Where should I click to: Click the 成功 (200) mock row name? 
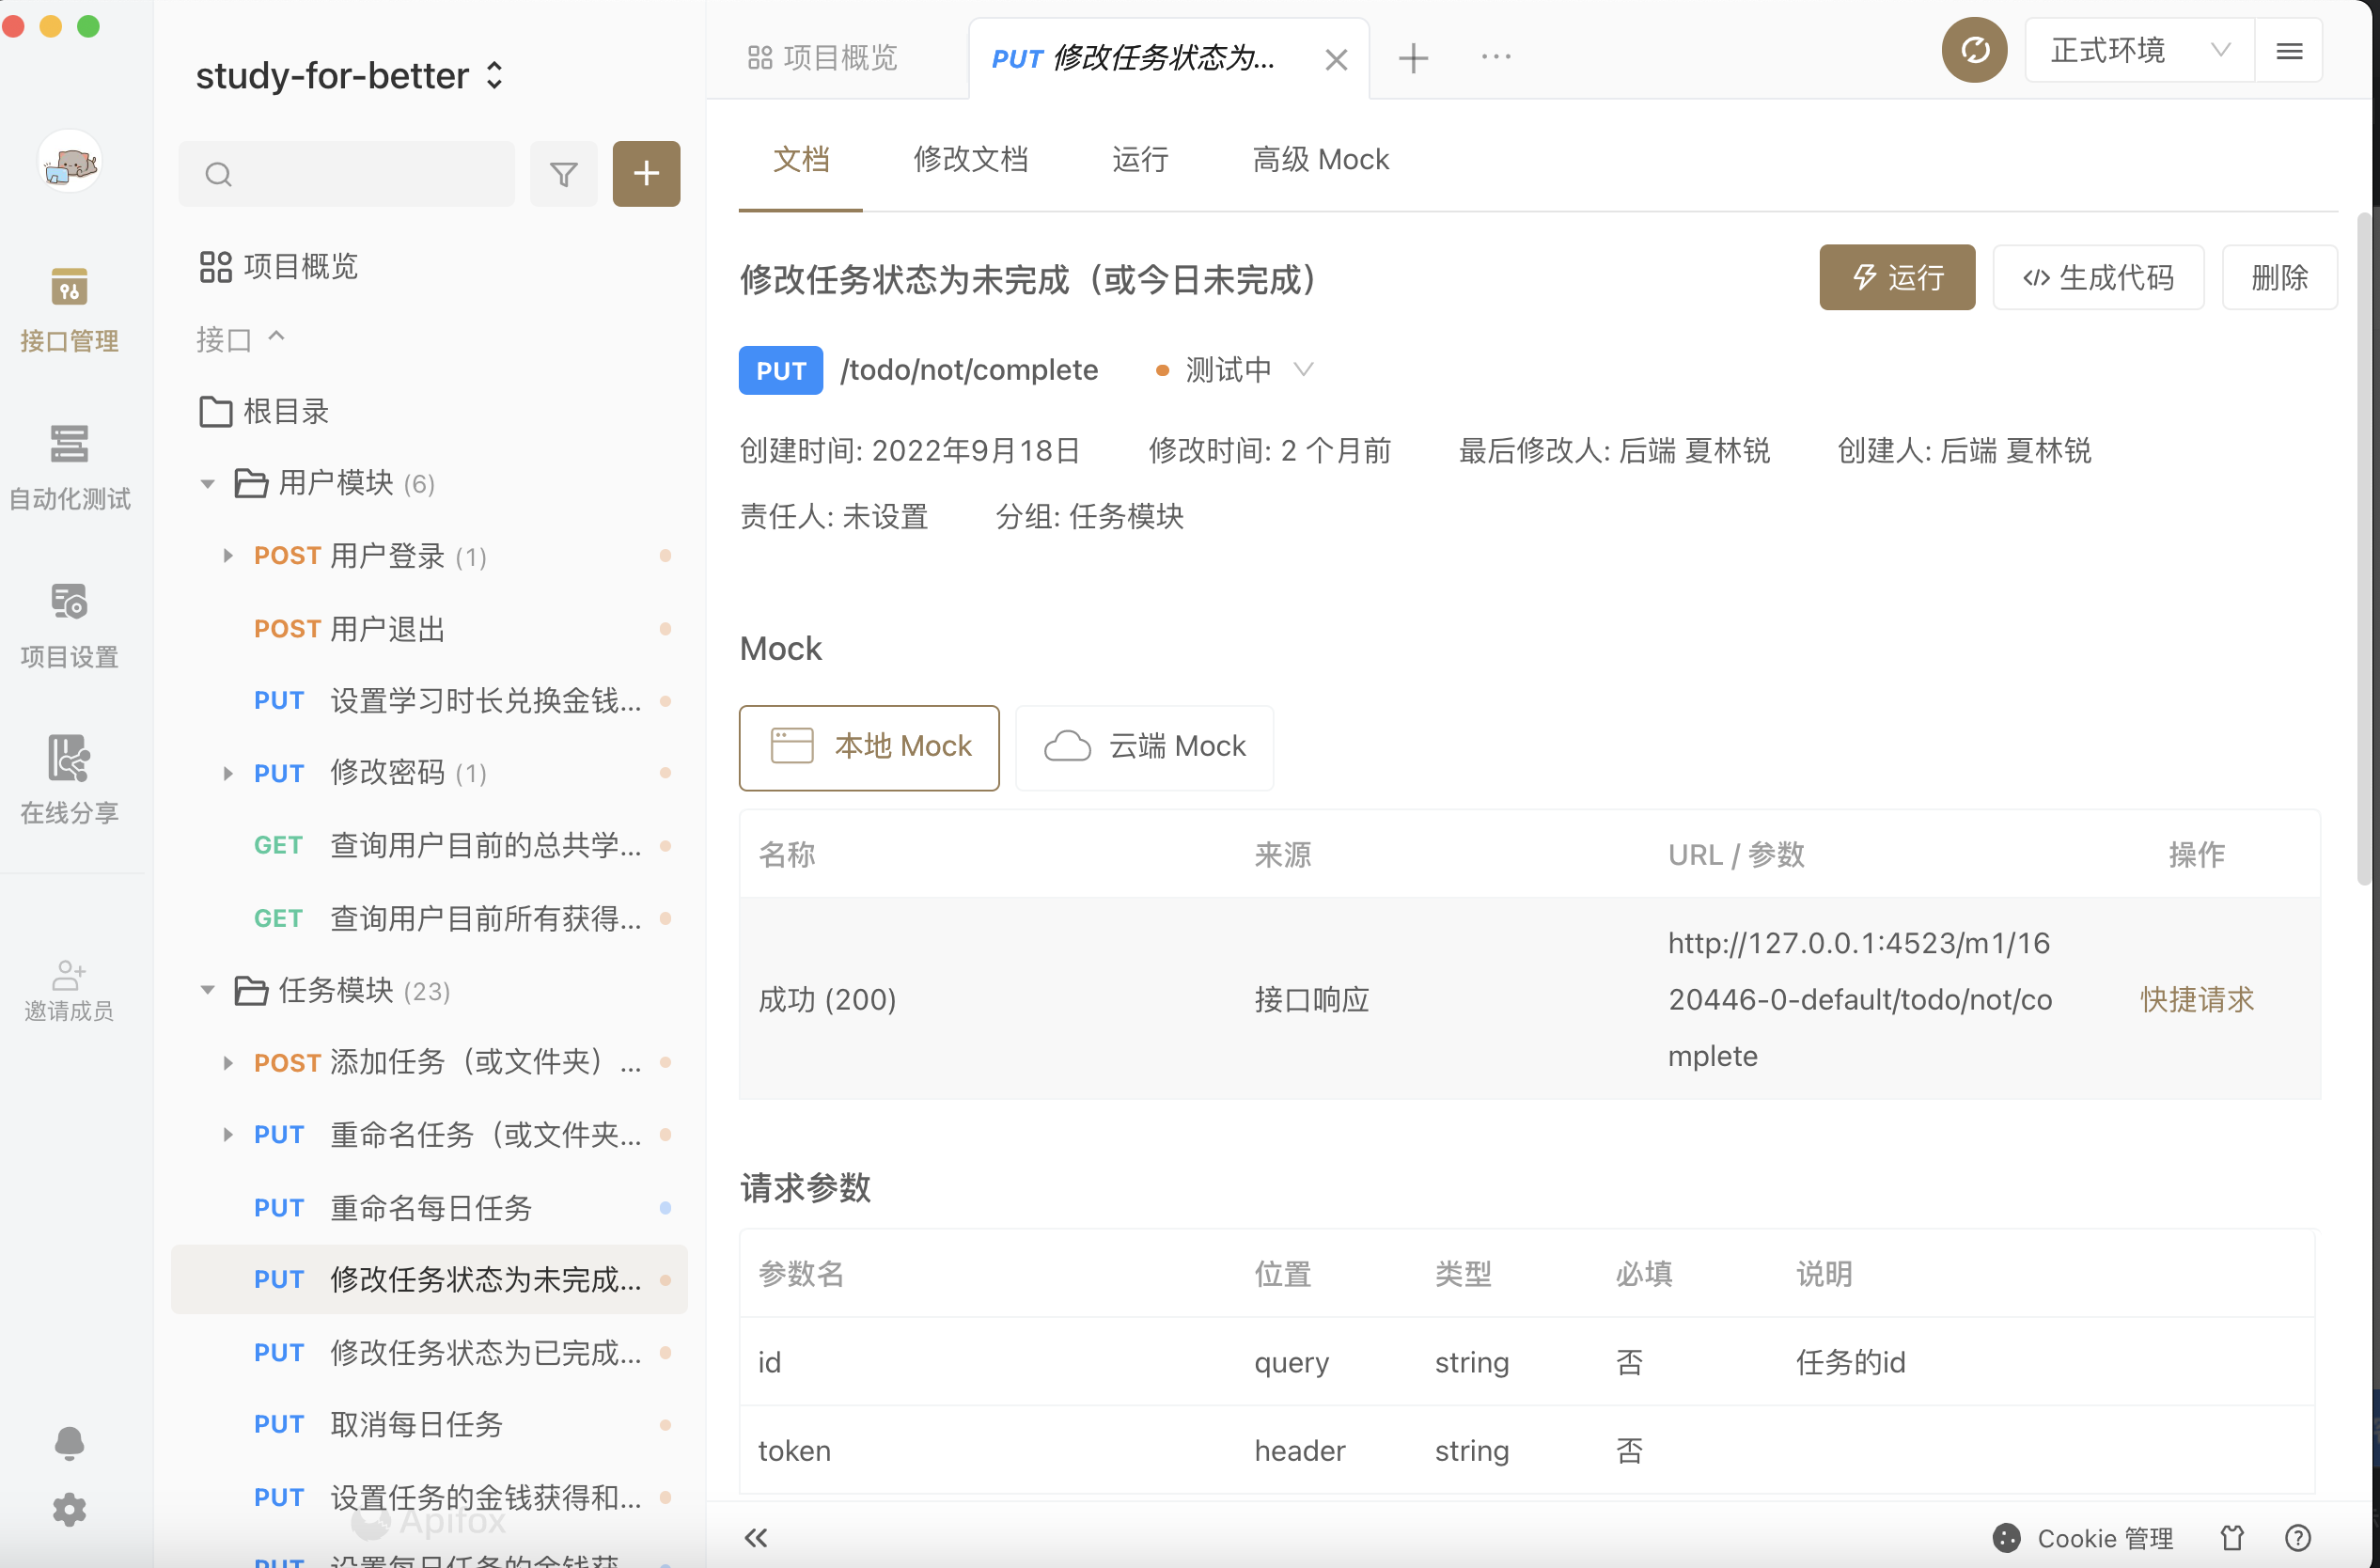point(827,999)
